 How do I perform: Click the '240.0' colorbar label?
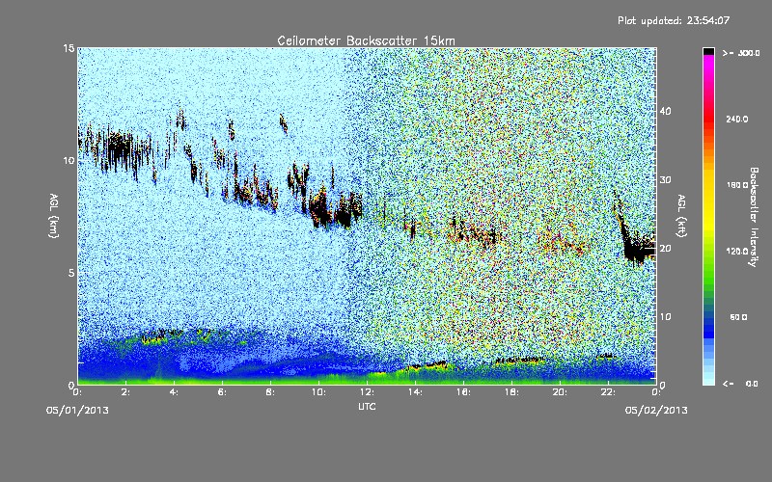coord(737,120)
